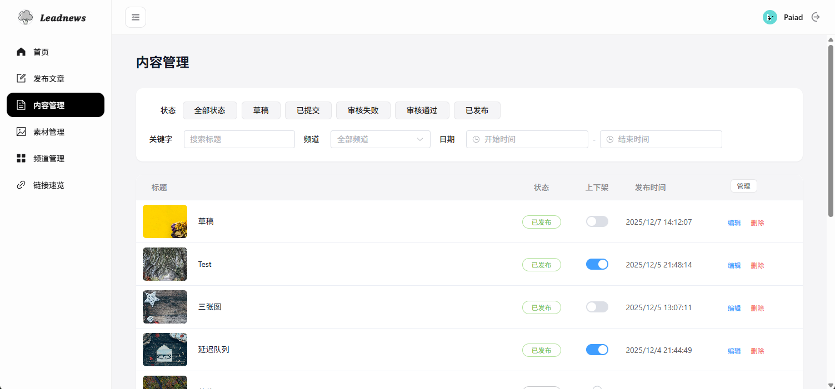Viewport: 835px width, 389px height.
Task: Click 已发布 tag in Test row
Action: click(542, 265)
